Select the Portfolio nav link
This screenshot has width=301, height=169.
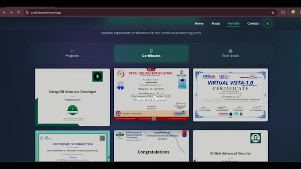[x=233, y=23]
